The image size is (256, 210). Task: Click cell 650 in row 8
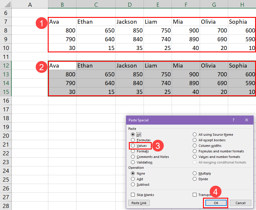point(96,30)
